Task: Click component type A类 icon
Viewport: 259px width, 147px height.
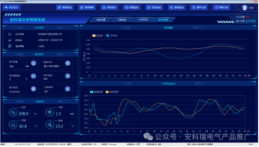Action: pos(68,76)
